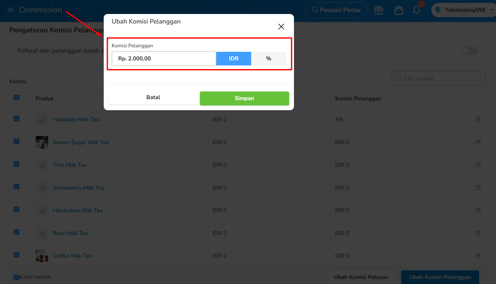Uncheck the Brown Sugar Milk Tea checkbox

point(16,141)
